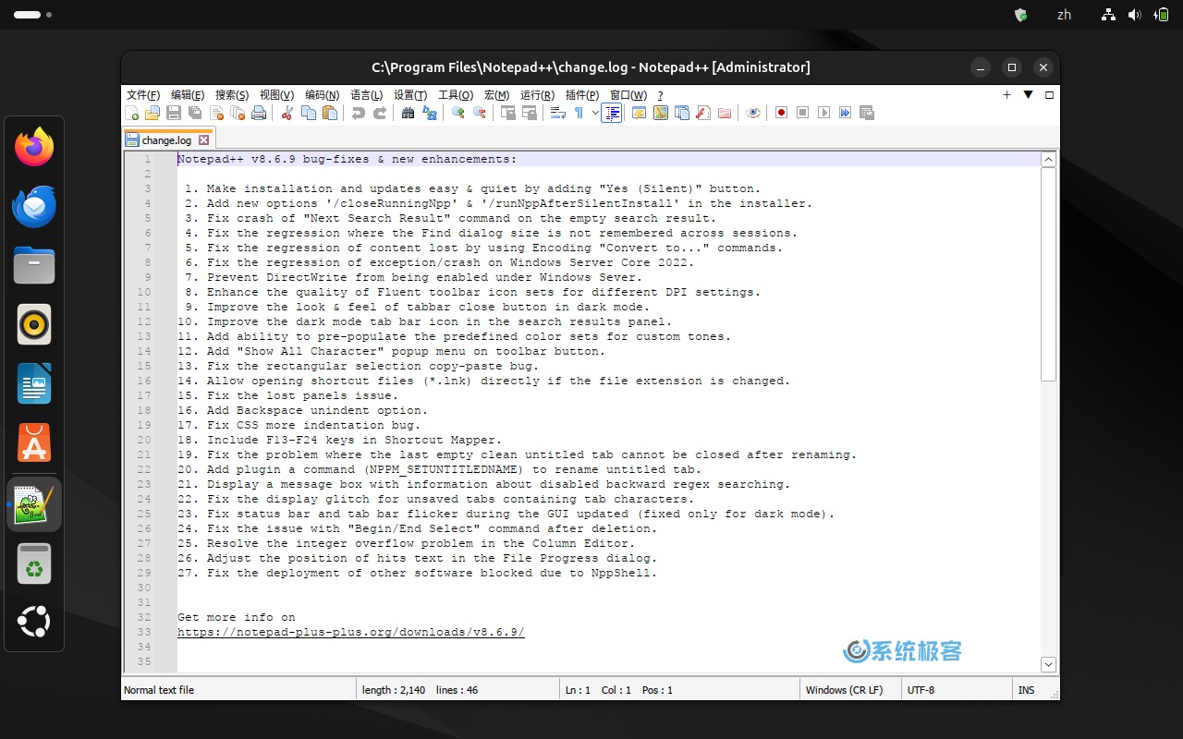Click the Close document toolbar icon
Screen dimensions: 1183x739
[217, 113]
